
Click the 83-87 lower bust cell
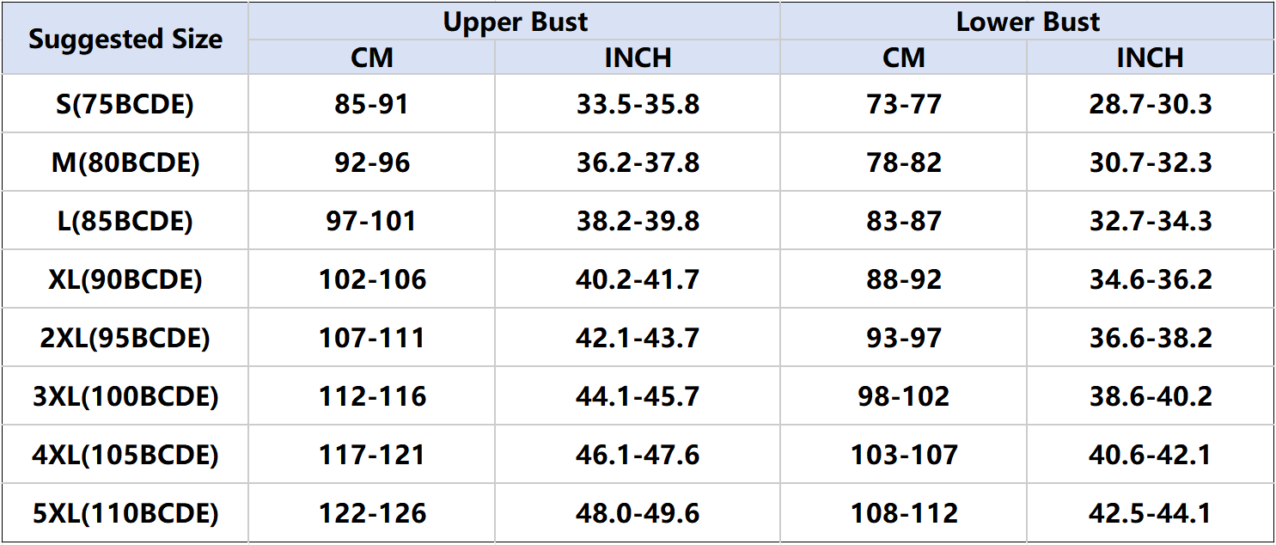(904, 221)
